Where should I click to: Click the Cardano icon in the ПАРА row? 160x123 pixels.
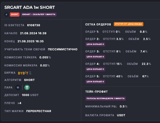(18, 87)
